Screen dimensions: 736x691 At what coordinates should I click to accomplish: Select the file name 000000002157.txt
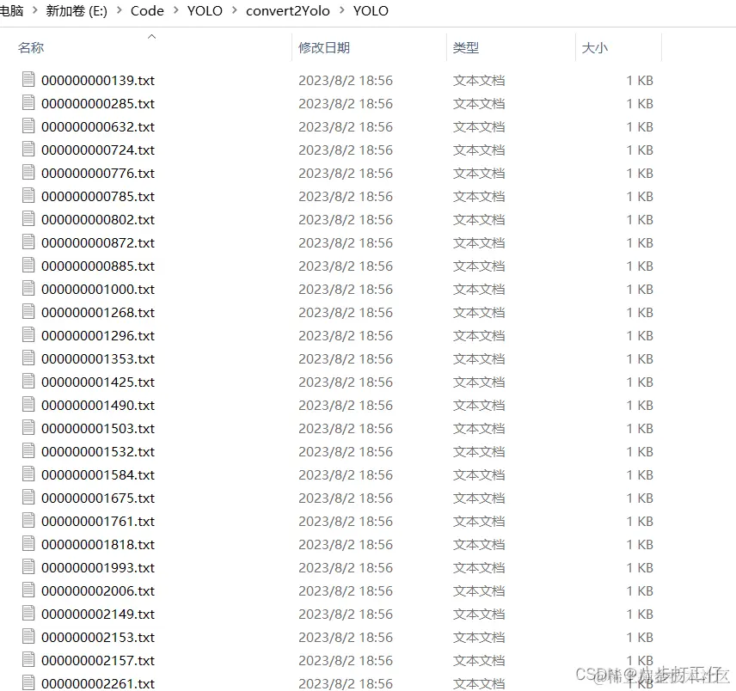click(98, 661)
